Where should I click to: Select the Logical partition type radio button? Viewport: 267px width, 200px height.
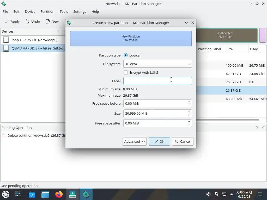tap(126, 55)
